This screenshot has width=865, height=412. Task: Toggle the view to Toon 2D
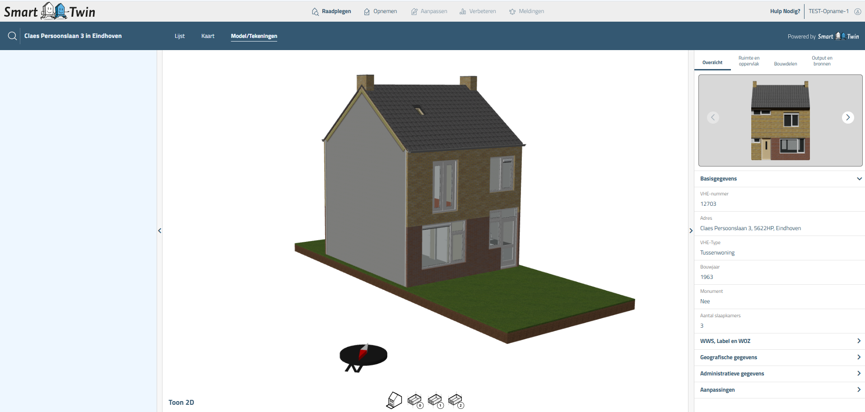coord(181,403)
